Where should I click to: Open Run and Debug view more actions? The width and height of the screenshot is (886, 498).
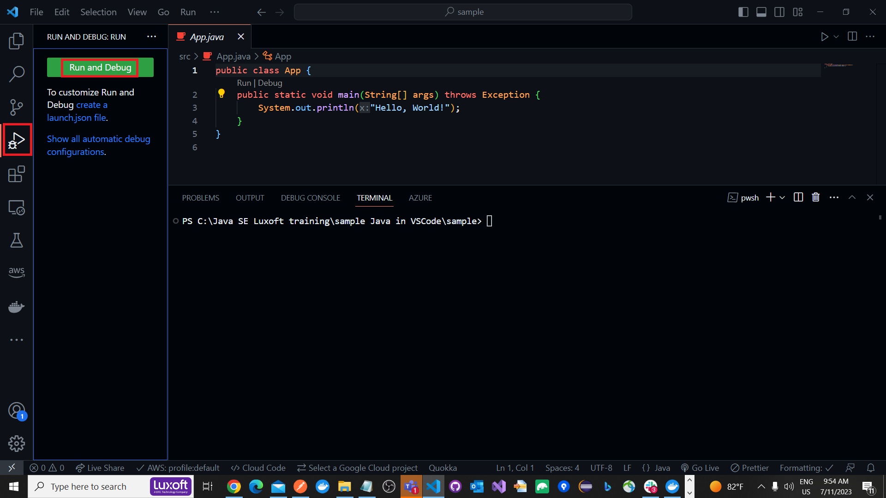151,36
